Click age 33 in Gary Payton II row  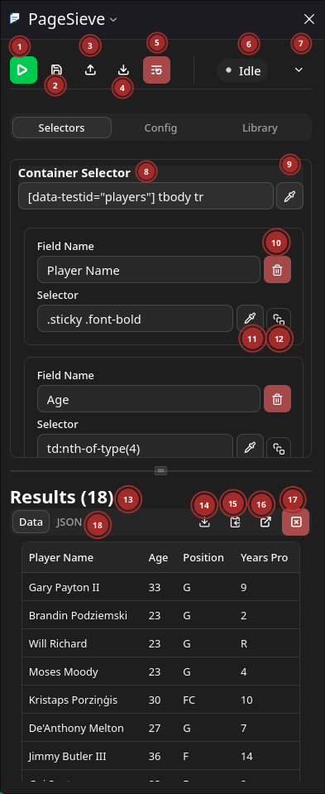click(155, 587)
